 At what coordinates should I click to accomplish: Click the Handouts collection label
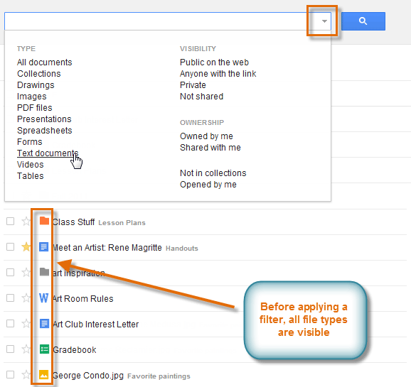tap(181, 249)
